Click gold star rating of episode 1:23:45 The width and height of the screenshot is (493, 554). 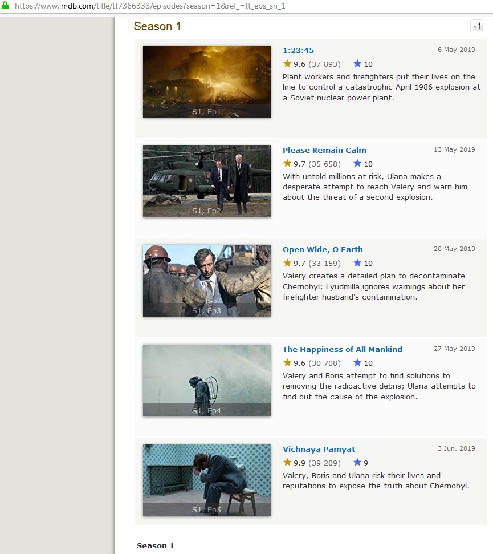tap(287, 64)
